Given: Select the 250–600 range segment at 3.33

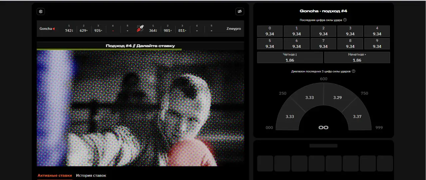Looking at the screenshot, I should point(309,97).
